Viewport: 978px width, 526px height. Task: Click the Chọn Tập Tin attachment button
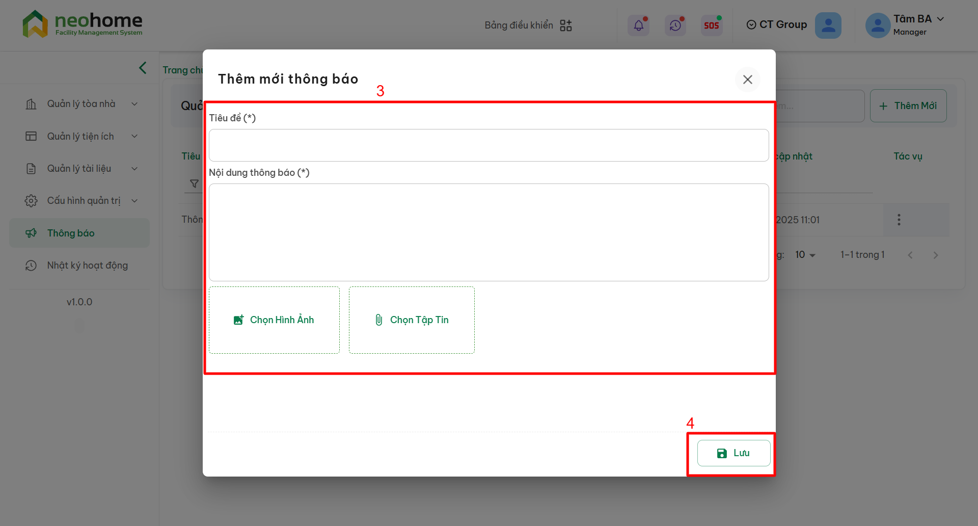coord(412,320)
